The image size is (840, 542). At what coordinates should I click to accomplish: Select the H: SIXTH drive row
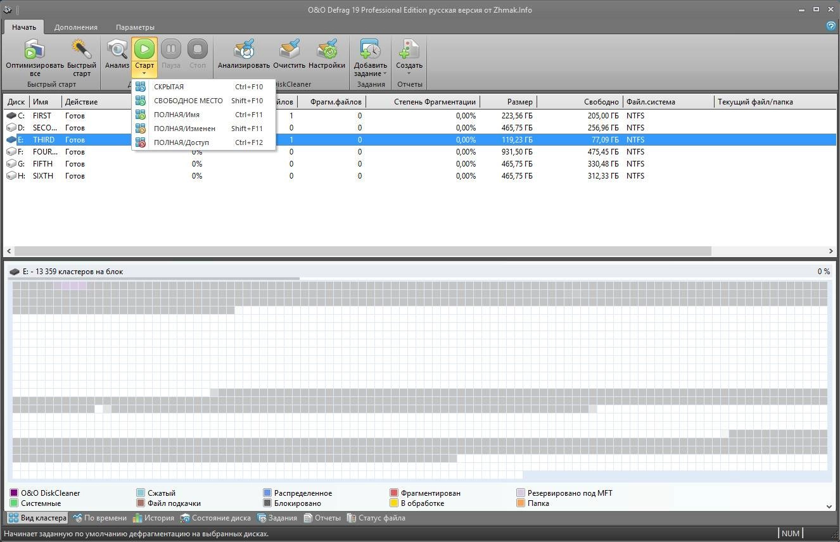tap(420, 176)
